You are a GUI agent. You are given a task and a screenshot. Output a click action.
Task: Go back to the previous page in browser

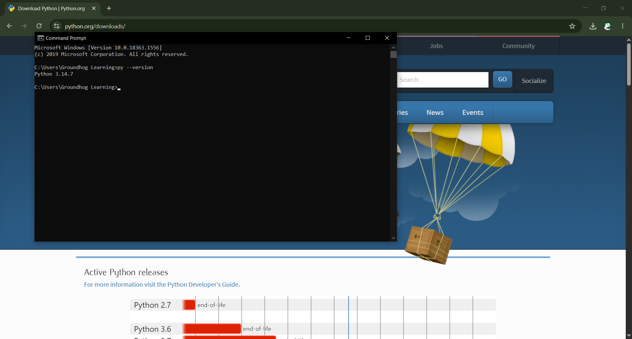tap(10, 26)
